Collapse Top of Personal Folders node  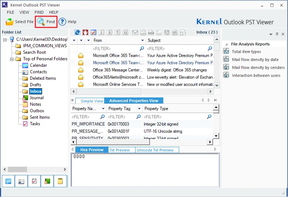12,59
